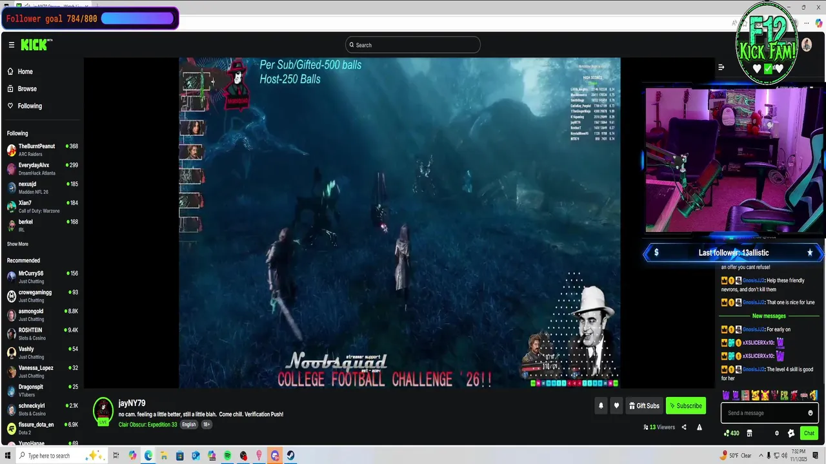Open Copilot from taskbar
Viewport: 826px width, 464px height.
132,456
